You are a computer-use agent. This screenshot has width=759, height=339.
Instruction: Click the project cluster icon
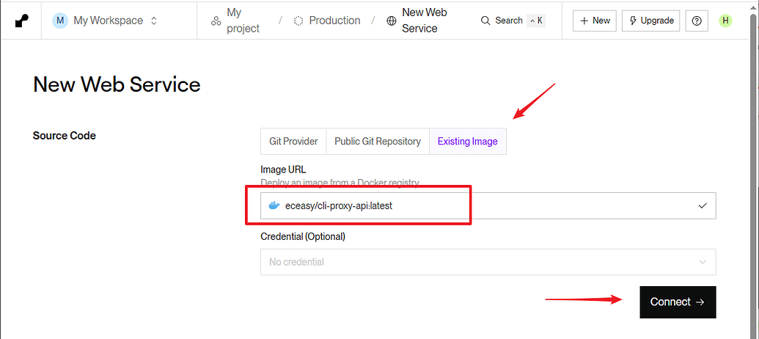coord(216,21)
